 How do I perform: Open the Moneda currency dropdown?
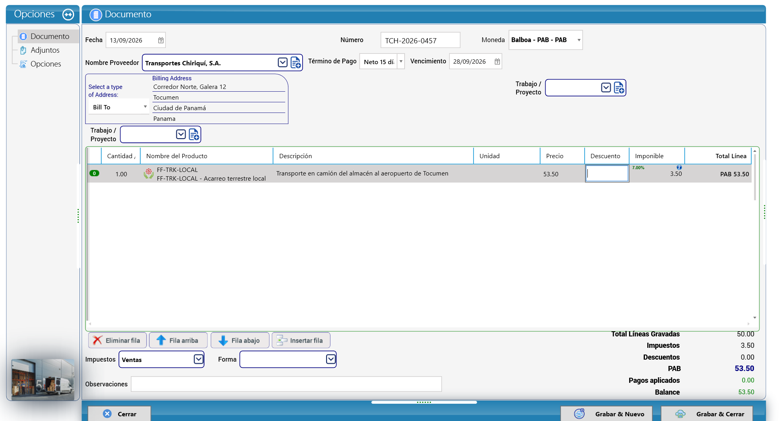579,40
